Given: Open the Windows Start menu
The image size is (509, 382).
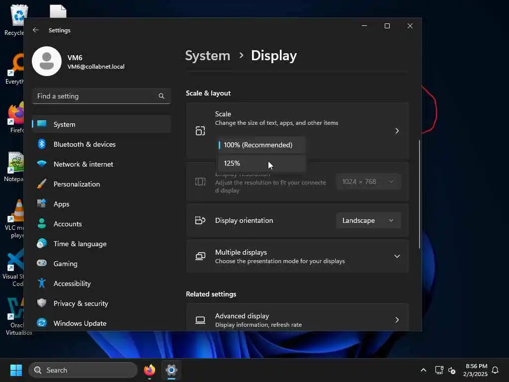Looking at the screenshot, I should [16, 370].
